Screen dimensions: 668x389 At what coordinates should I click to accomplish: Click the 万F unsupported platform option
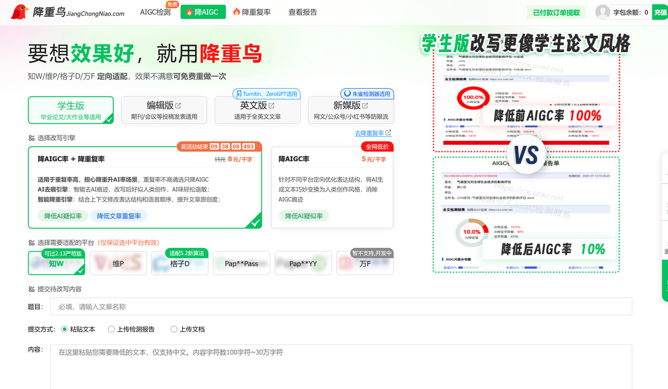pos(365,263)
